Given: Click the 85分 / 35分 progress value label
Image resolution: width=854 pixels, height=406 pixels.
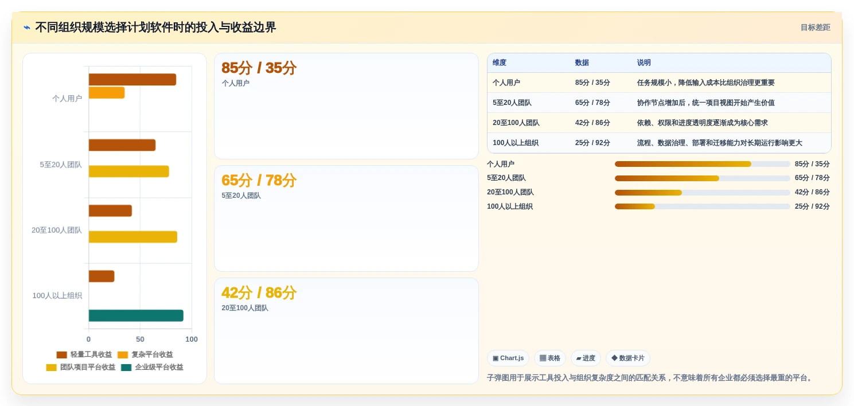Looking at the screenshot, I should pyautogui.click(x=812, y=164).
